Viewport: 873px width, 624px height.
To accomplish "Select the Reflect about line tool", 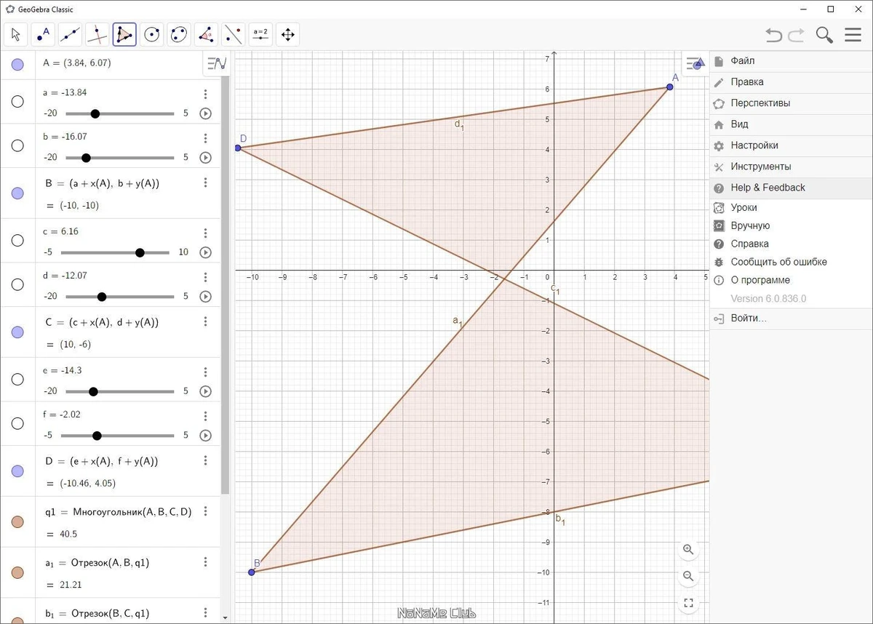I will (x=233, y=34).
